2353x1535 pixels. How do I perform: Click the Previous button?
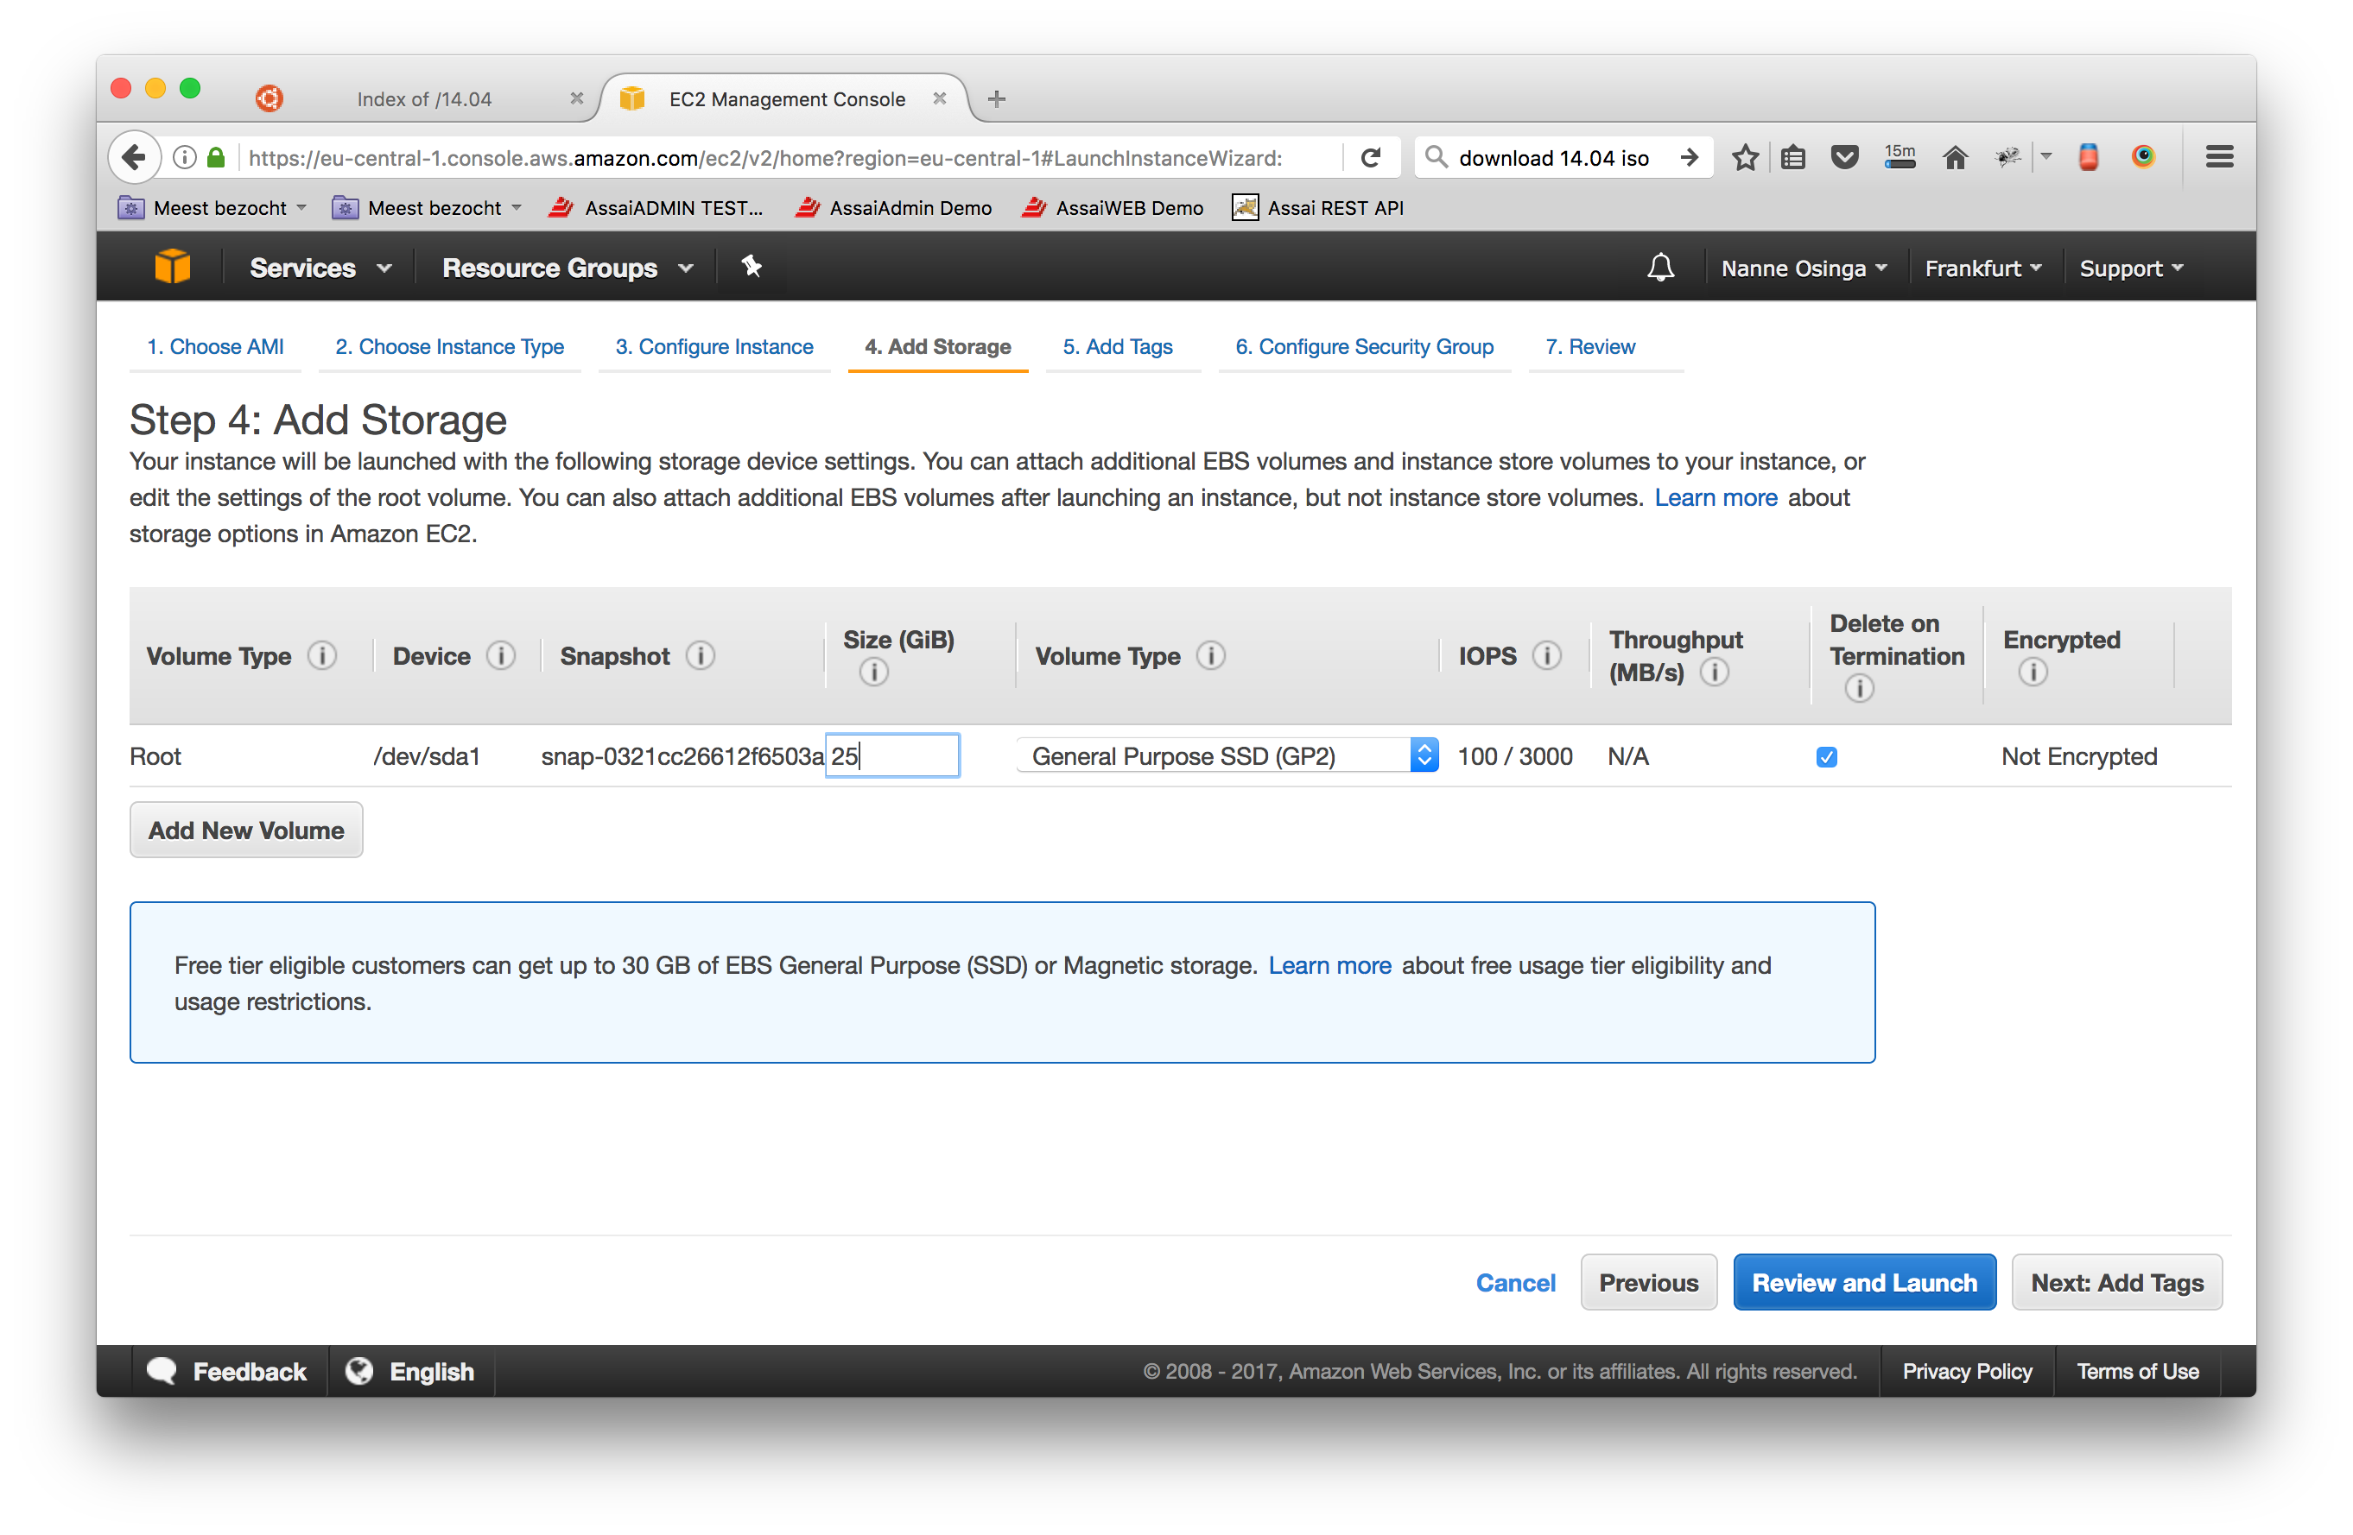click(1648, 1283)
